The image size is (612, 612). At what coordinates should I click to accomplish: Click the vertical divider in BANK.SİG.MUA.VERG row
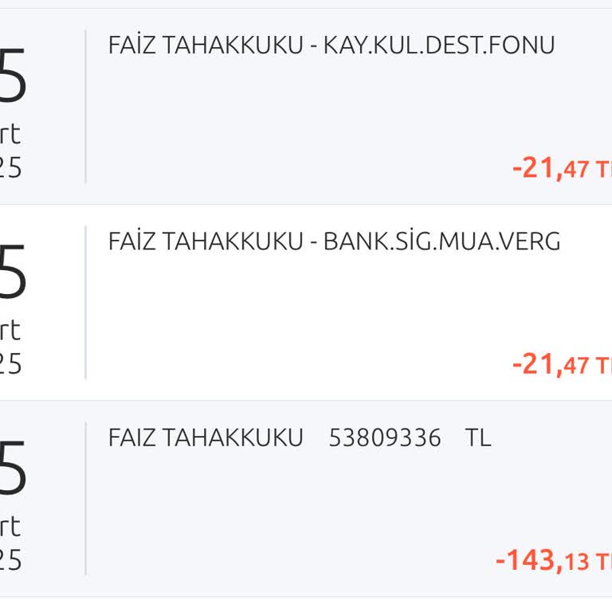click(85, 303)
